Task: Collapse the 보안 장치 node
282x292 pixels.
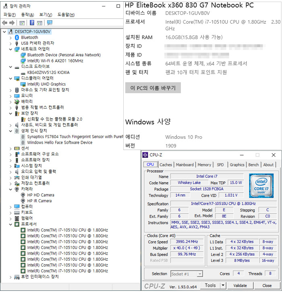Action: tap(10, 113)
